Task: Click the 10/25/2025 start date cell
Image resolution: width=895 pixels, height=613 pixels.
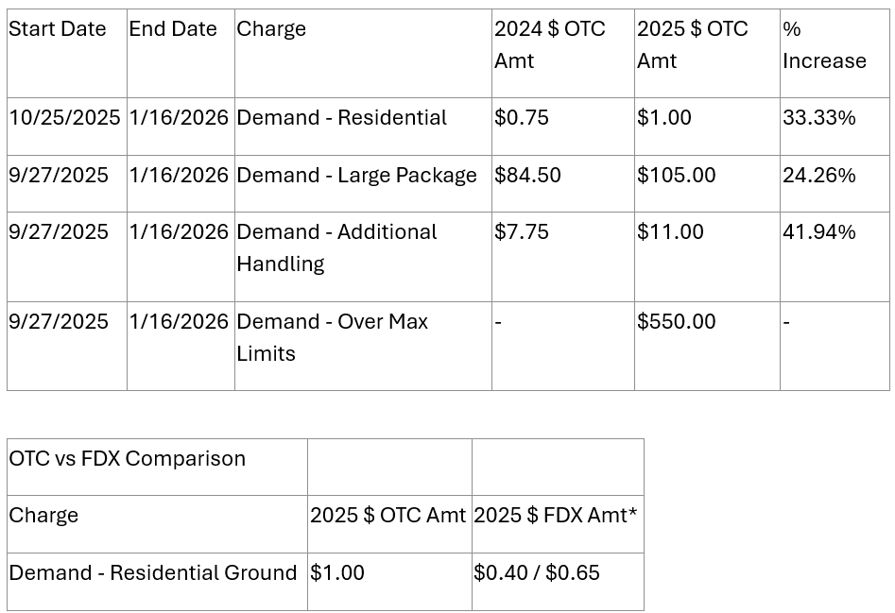Action: [67, 126]
